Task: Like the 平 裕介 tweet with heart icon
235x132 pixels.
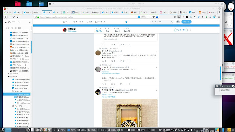Action: [x=120, y=61]
